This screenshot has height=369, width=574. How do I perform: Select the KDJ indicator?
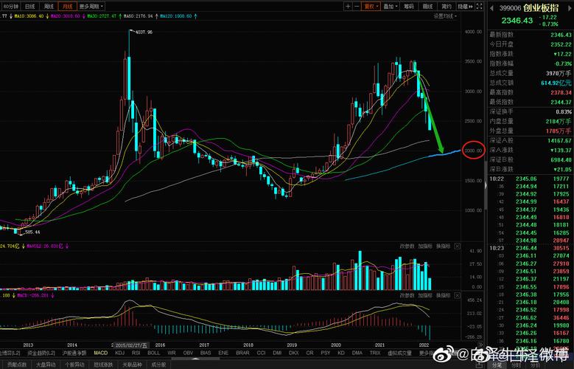click(x=119, y=354)
